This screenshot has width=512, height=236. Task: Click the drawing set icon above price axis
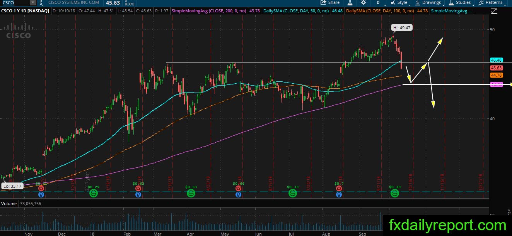(x=494, y=11)
